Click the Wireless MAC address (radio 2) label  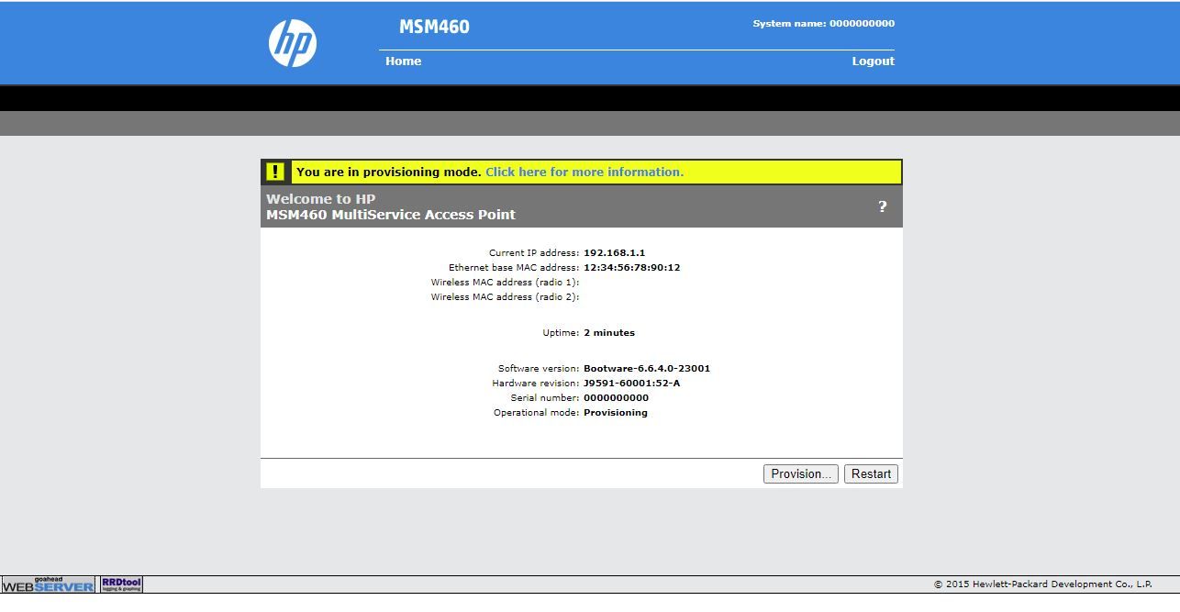click(505, 297)
